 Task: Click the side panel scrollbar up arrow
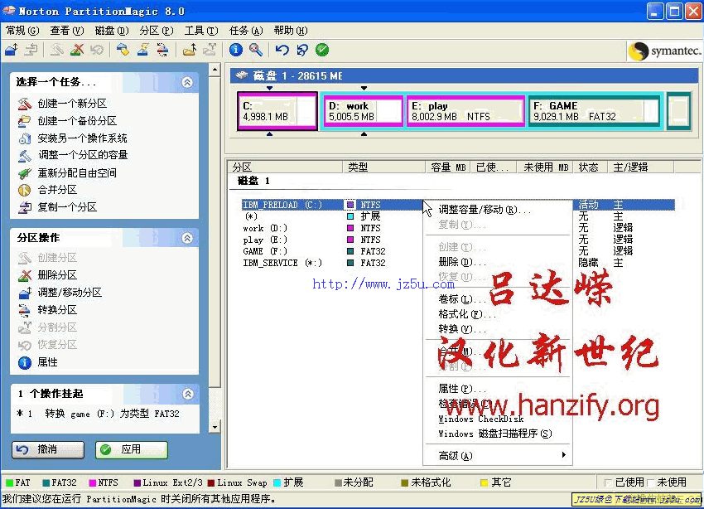(215, 70)
